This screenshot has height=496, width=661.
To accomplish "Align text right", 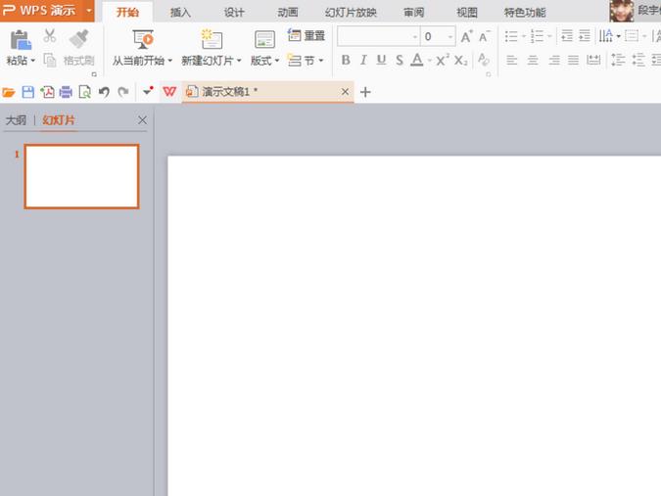I will (554, 61).
